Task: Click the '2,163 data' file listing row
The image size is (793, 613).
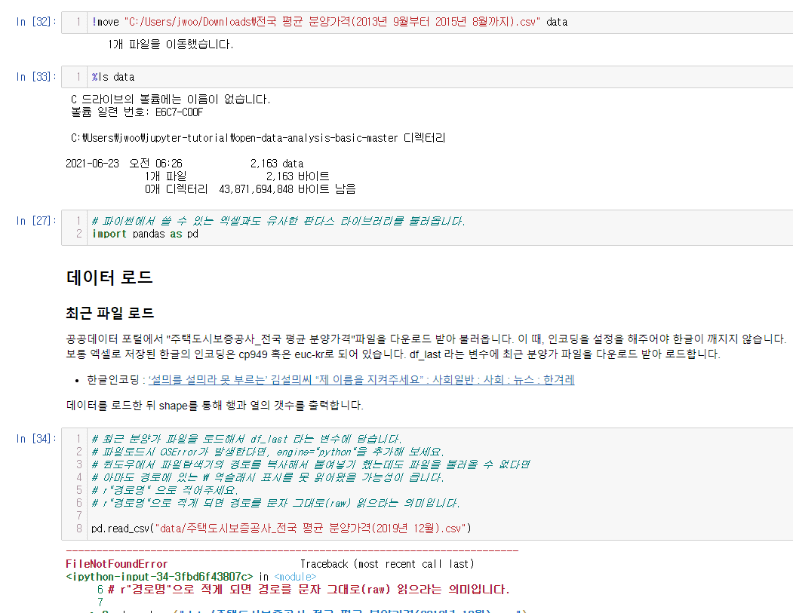Action: pyautogui.click(x=185, y=164)
